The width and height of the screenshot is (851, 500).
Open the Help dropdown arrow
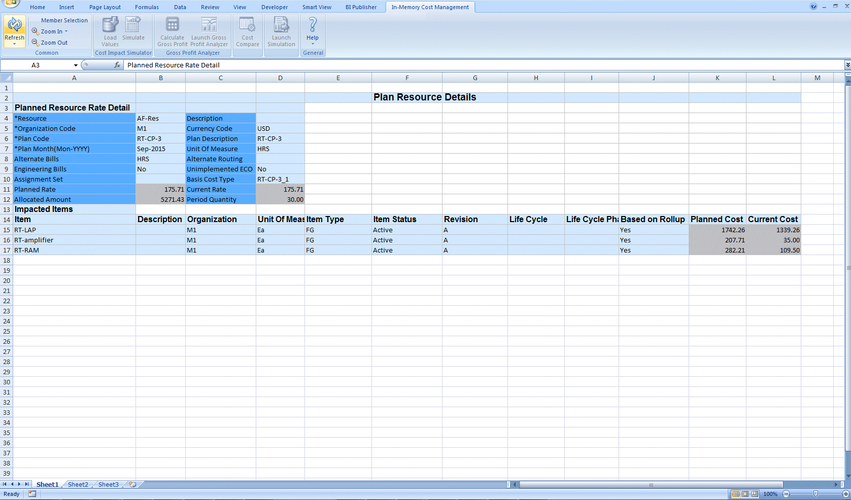(x=313, y=44)
